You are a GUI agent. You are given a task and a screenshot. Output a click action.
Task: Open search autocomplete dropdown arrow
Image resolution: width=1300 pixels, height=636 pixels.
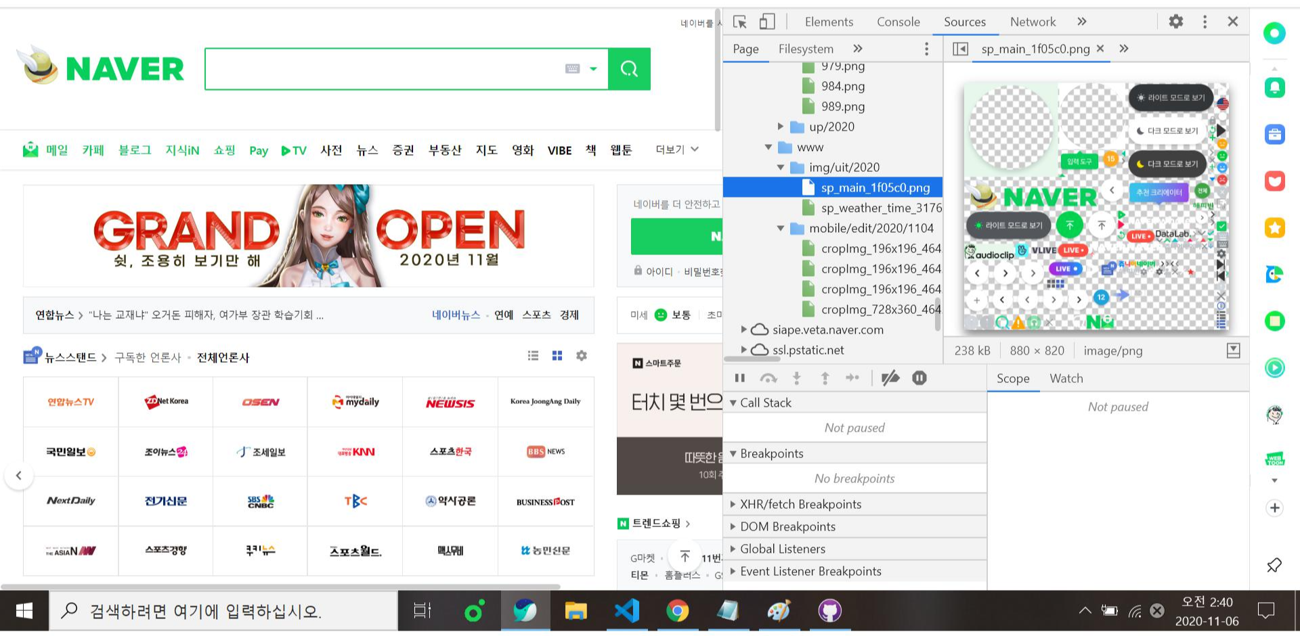pos(593,68)
